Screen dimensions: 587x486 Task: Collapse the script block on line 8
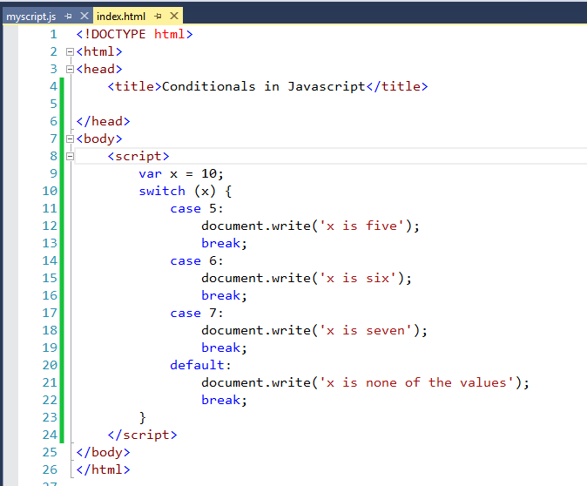pyautogui.click(x=70, y=156)
